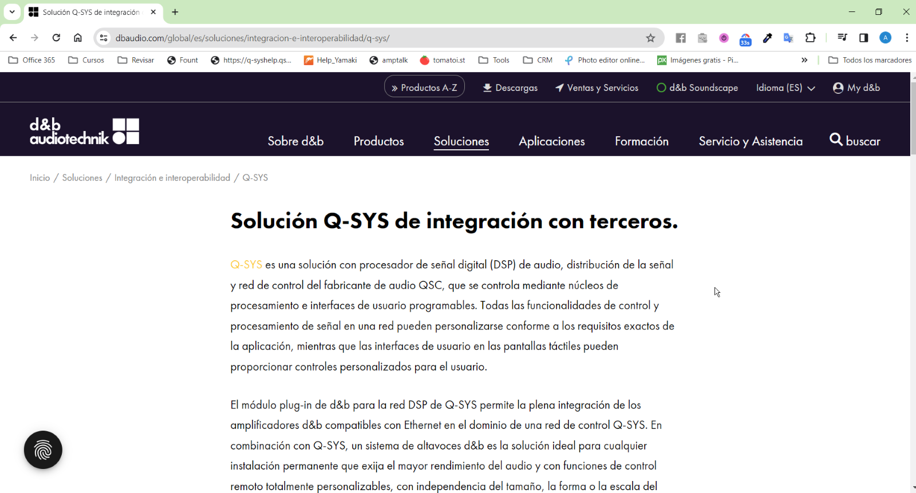Open the Sobre d&b menu

[x=296, y=141]
